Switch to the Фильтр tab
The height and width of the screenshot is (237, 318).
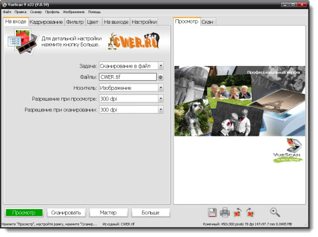(x=75, y=22)
